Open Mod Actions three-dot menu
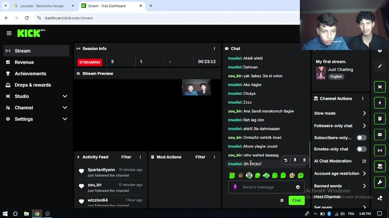Image resolution: width=389 pixels, height=218 pixels. 214,157
